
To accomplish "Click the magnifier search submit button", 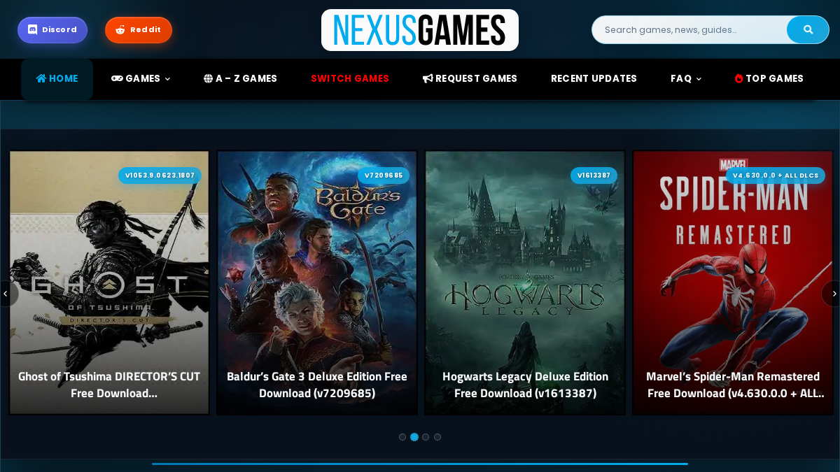I will tap(808, 30).
